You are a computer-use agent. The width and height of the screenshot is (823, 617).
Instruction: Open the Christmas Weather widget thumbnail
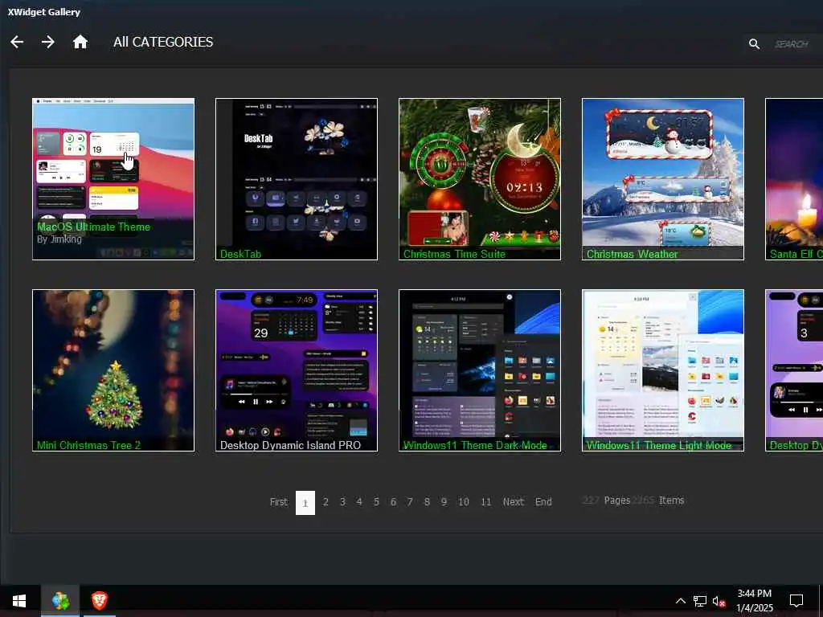pos(663,179)
